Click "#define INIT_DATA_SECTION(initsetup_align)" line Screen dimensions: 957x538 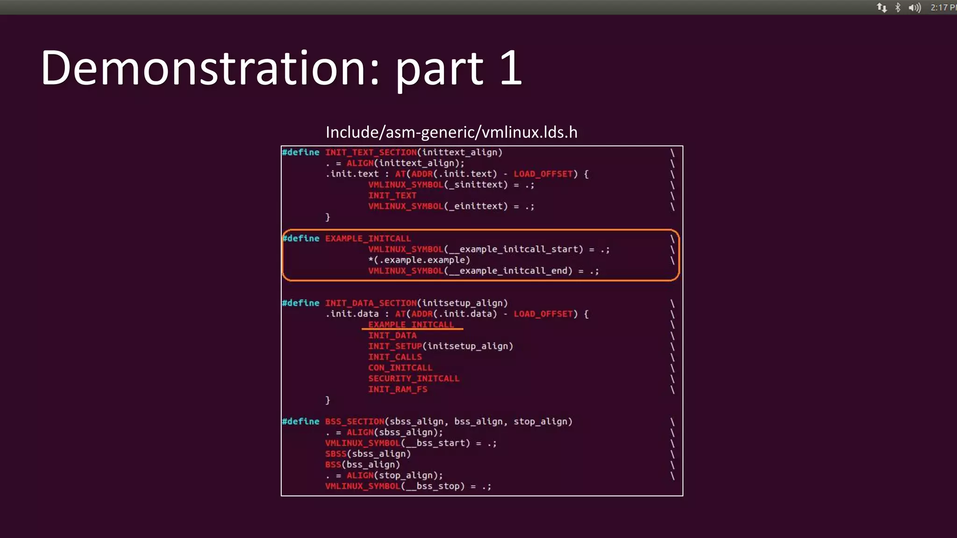coord(395,303)
